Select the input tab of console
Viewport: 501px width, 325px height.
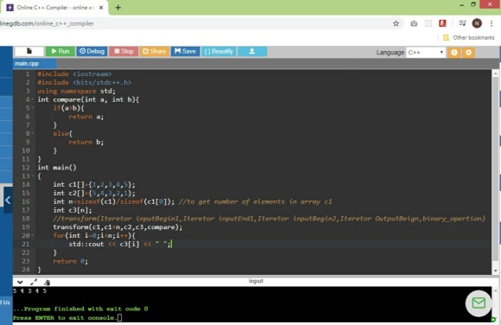(256, 281)
